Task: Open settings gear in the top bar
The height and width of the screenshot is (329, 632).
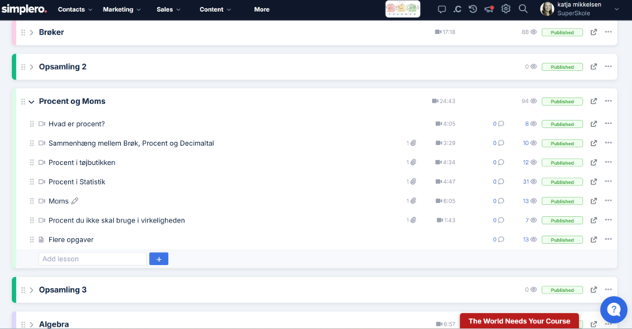Action: click(506, 9)
